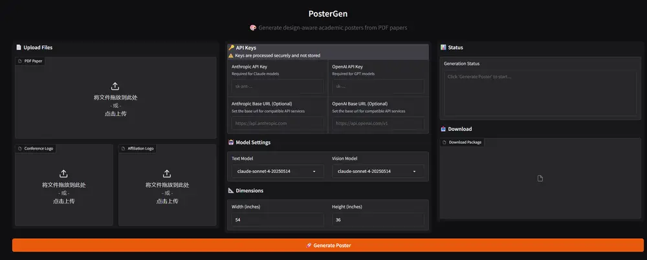Click the key icon beside API Keys
Image resolution: width=647 pixels, height=260 pixels.
coord(232,48)
